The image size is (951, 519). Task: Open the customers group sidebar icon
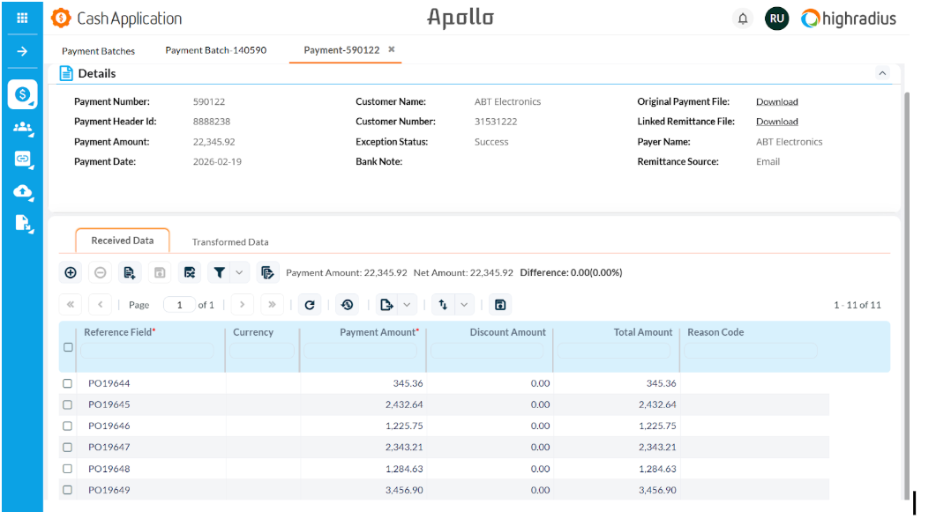(22, 127)
